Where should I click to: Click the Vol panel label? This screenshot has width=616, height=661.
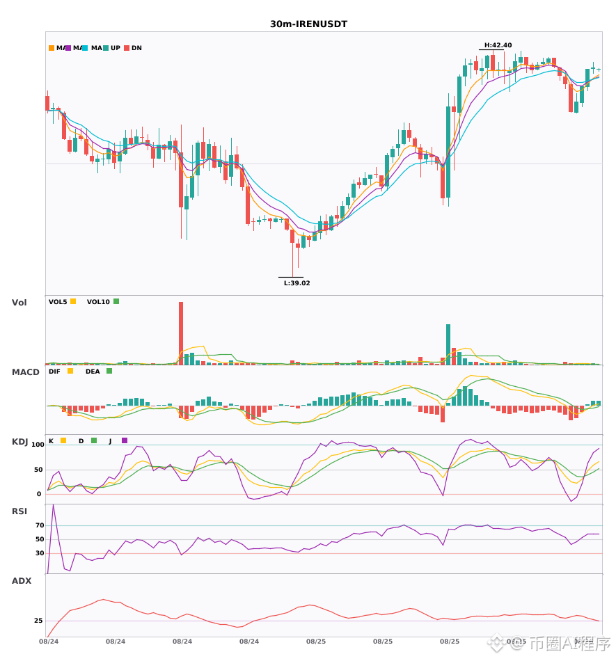click(19, 303)
